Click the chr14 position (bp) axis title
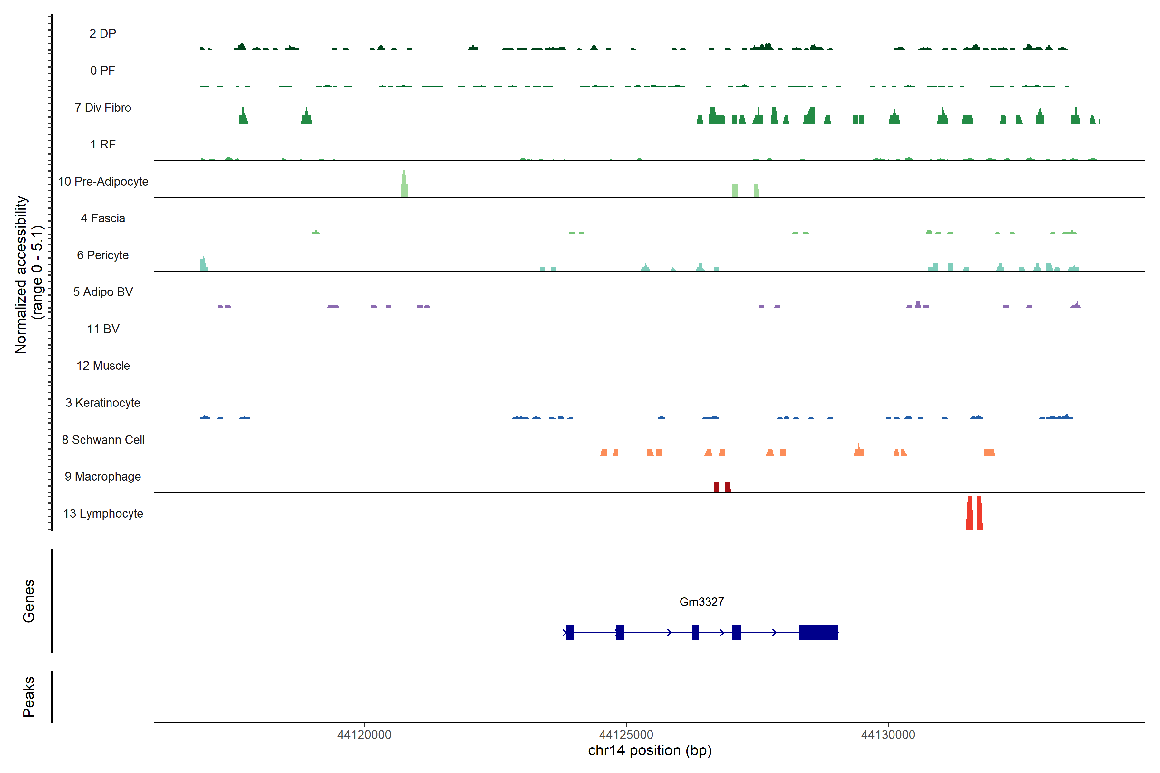This screenshot has width=1160, height=773. [x=650, y=750]
